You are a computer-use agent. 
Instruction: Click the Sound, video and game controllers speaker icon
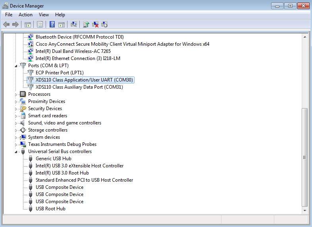point(23,123)
